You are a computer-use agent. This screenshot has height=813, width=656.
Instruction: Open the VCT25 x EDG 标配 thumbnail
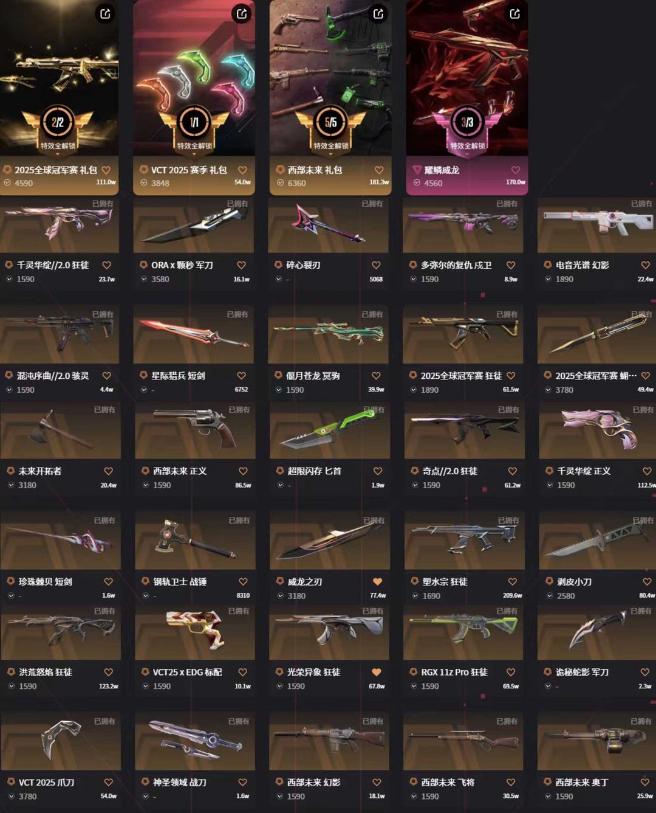(194, 632)
